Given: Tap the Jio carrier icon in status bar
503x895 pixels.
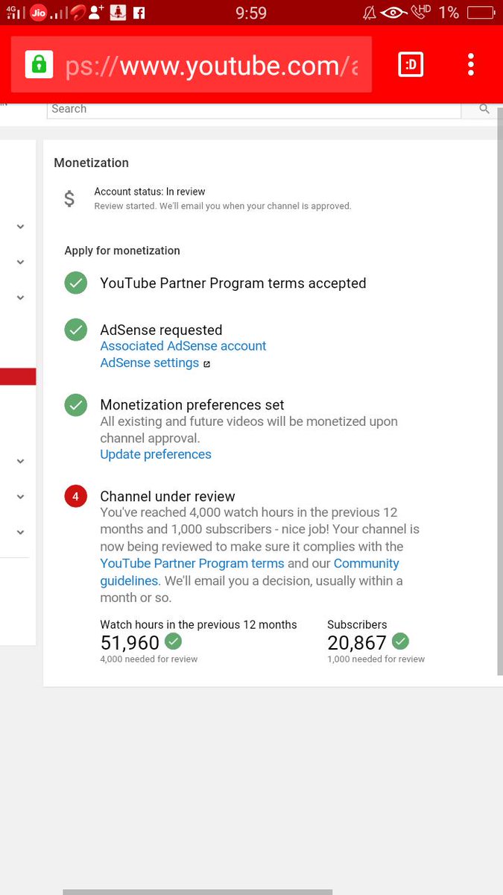Looking at the screenshot, I should [39, 12].
